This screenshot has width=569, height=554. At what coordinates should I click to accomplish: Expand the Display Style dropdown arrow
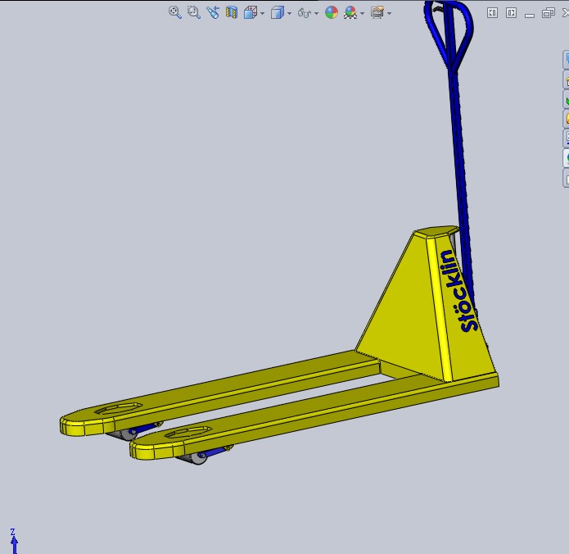[289, 13]
